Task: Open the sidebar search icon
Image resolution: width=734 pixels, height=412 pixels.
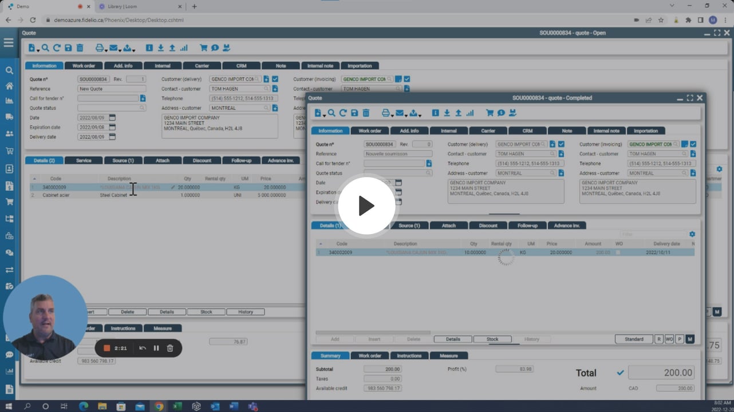Action: click(9, 70)
